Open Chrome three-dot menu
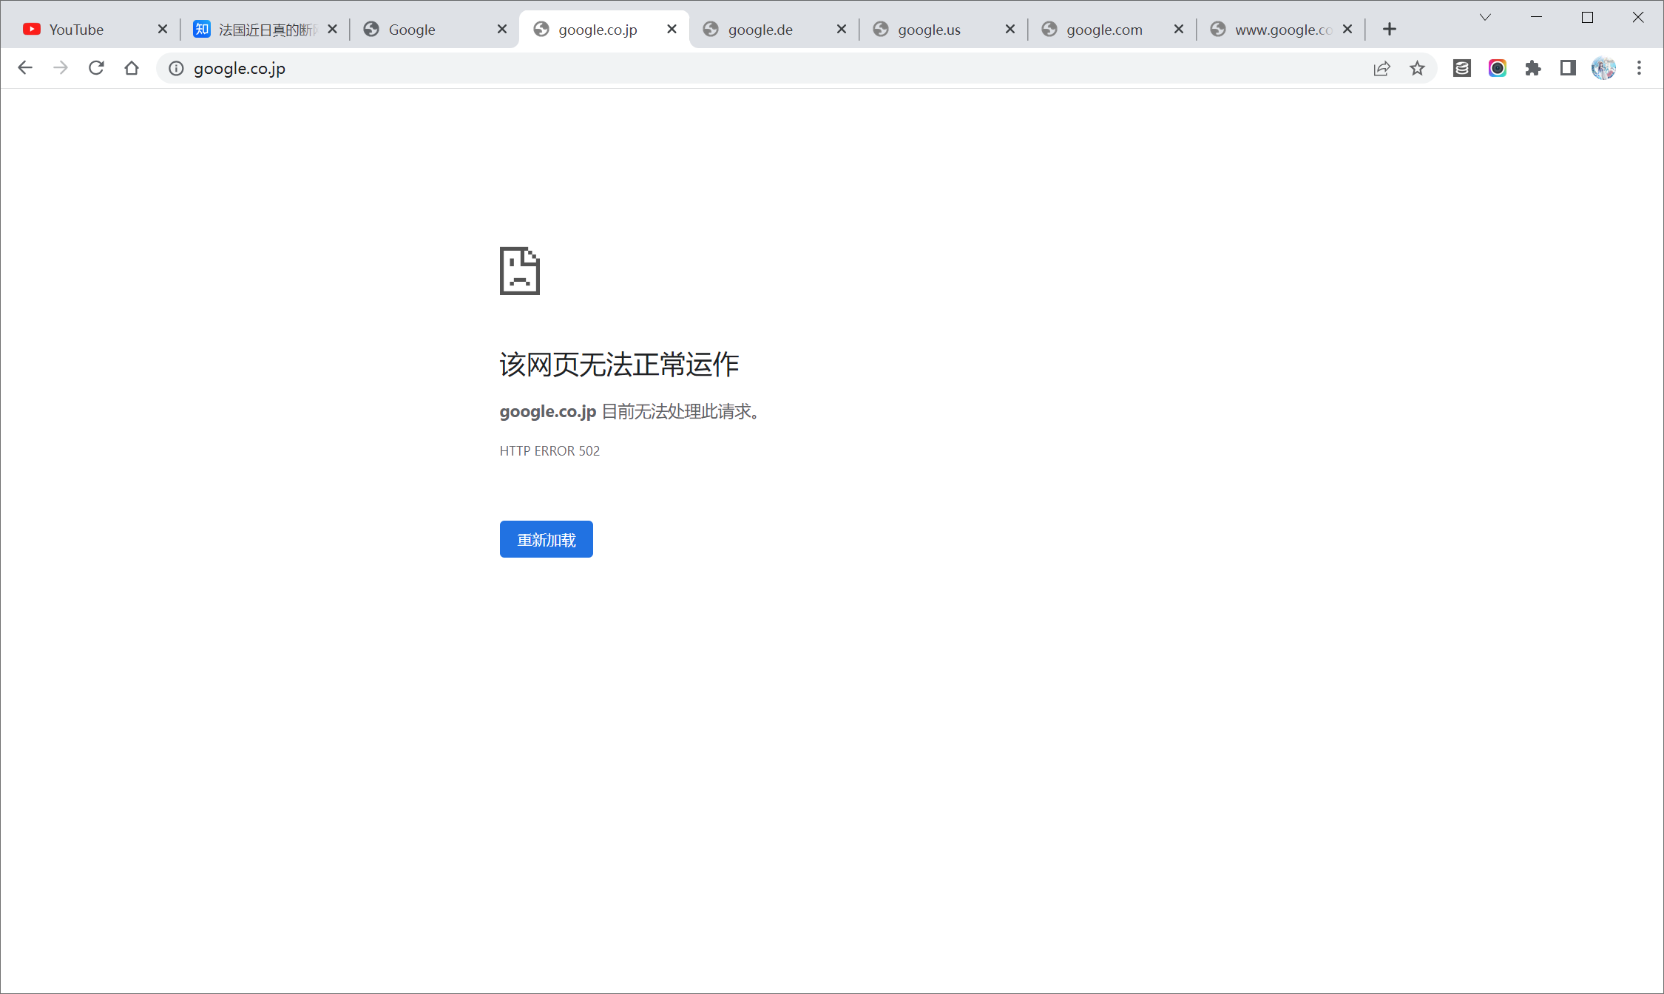 tap(1639, 68)
